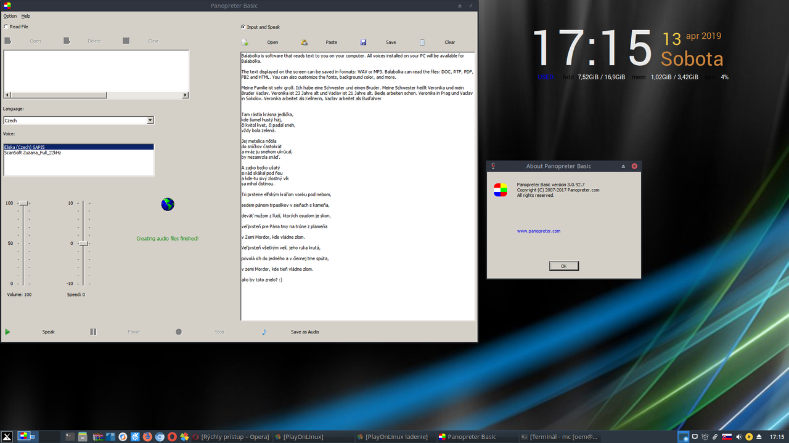
Task: Adjust the Speed slider handle
Action: pyautogui.click(x=84, y=244)
